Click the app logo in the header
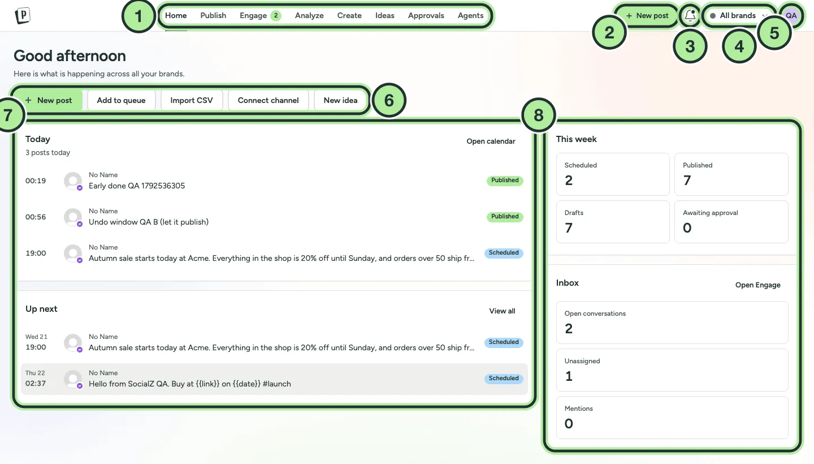814x464 pixels. (x=23, y=16)
